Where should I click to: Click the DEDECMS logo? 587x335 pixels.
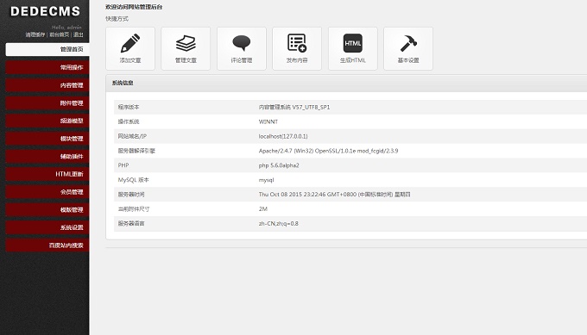(x=45, y=11)
